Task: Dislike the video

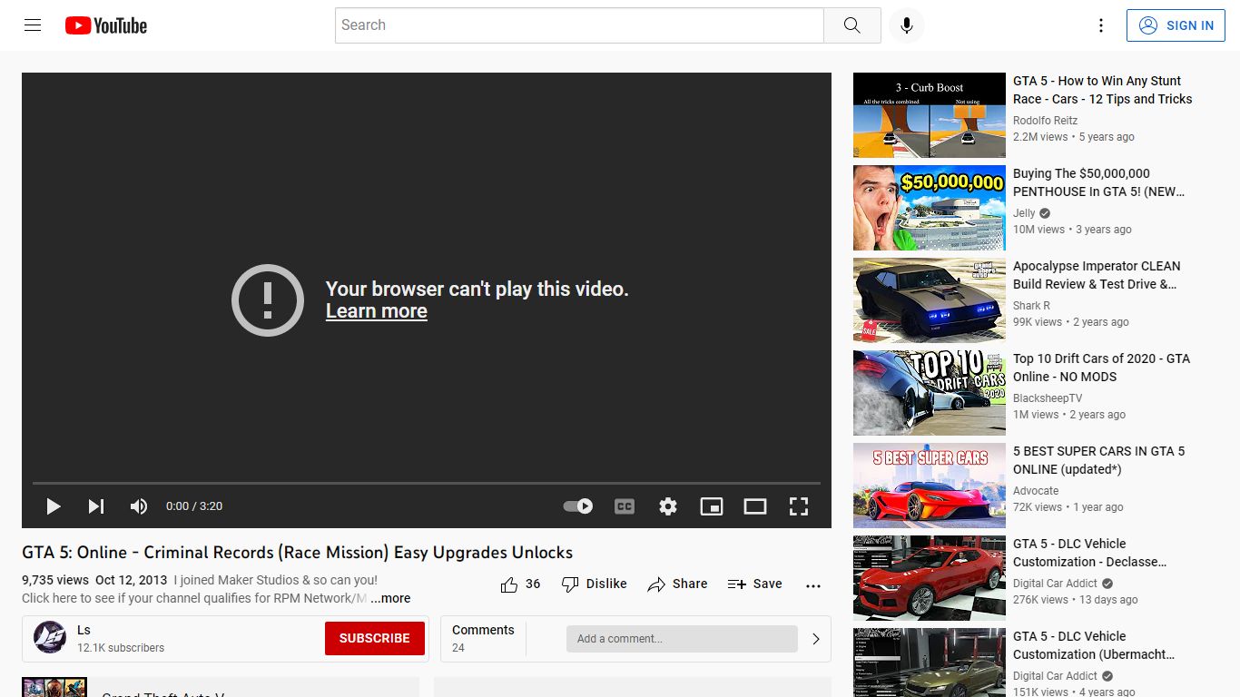Action: pyautogui.click(x=594, y=584)
